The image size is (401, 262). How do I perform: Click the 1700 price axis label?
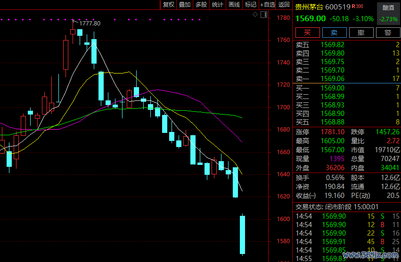283,107
